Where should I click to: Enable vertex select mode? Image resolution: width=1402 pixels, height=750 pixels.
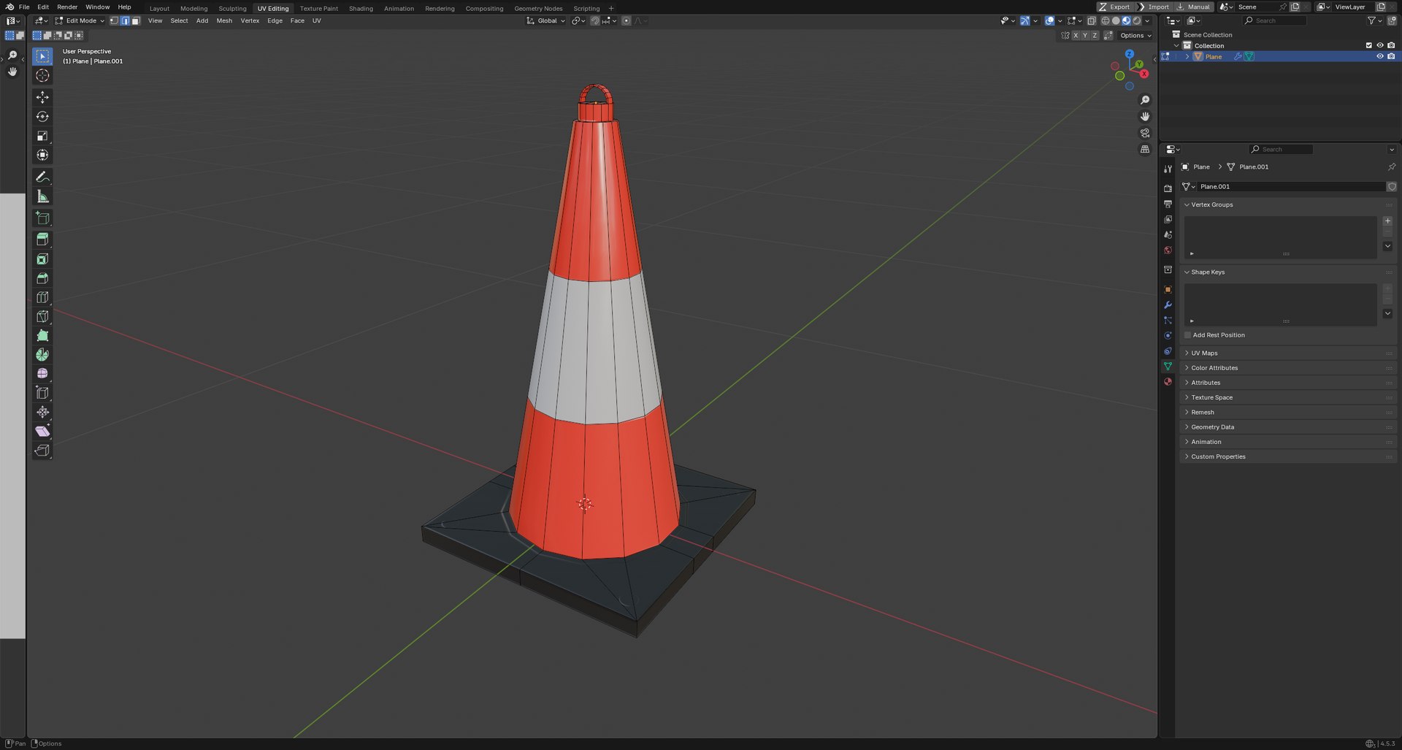click(x=114, y=20)
